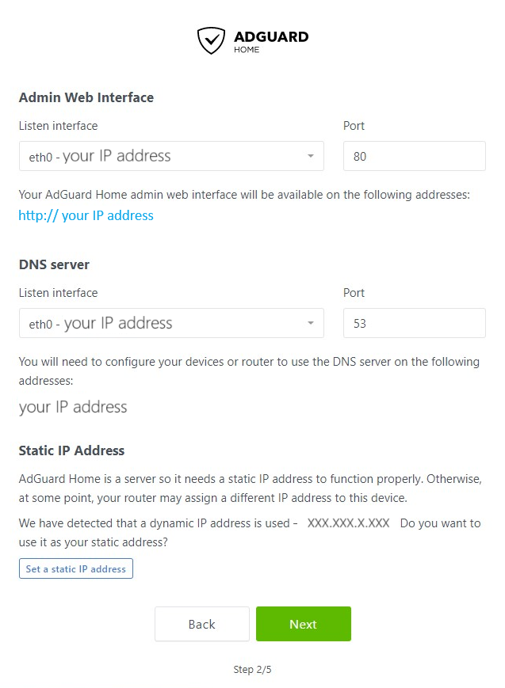Click the Listen interface label under Admin Web Interface
The width and height of the screenshot is (505, 688).
tap(58, 126)
